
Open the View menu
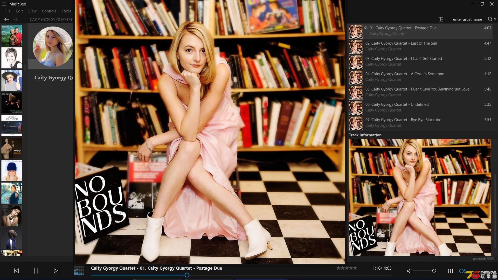(32, 11)
